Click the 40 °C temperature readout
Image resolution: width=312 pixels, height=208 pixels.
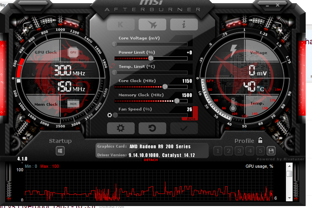(254, 86)
